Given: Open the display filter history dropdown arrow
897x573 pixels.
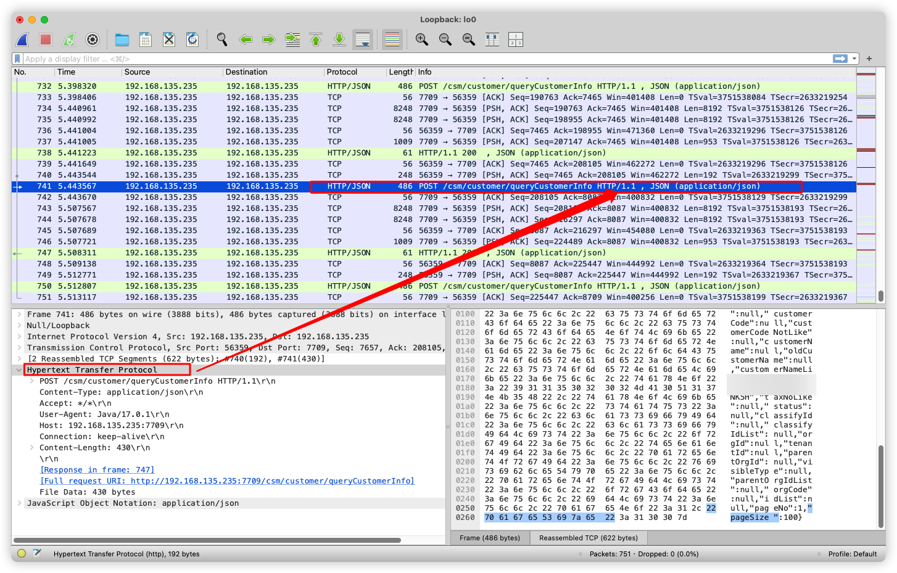Looking at the screenshot, I should 854,59.
